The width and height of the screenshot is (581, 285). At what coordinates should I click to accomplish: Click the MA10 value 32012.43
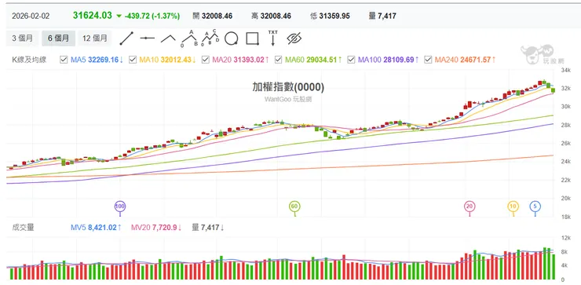(x=176, y=60)
